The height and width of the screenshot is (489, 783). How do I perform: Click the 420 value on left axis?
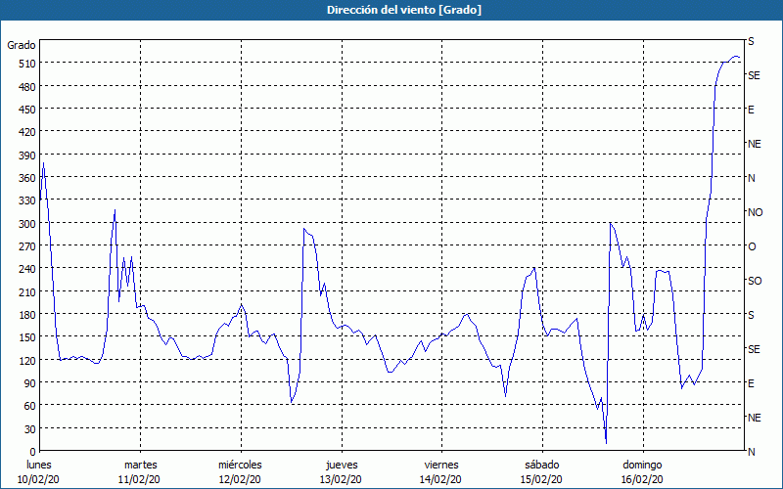[x=26, y=132]
